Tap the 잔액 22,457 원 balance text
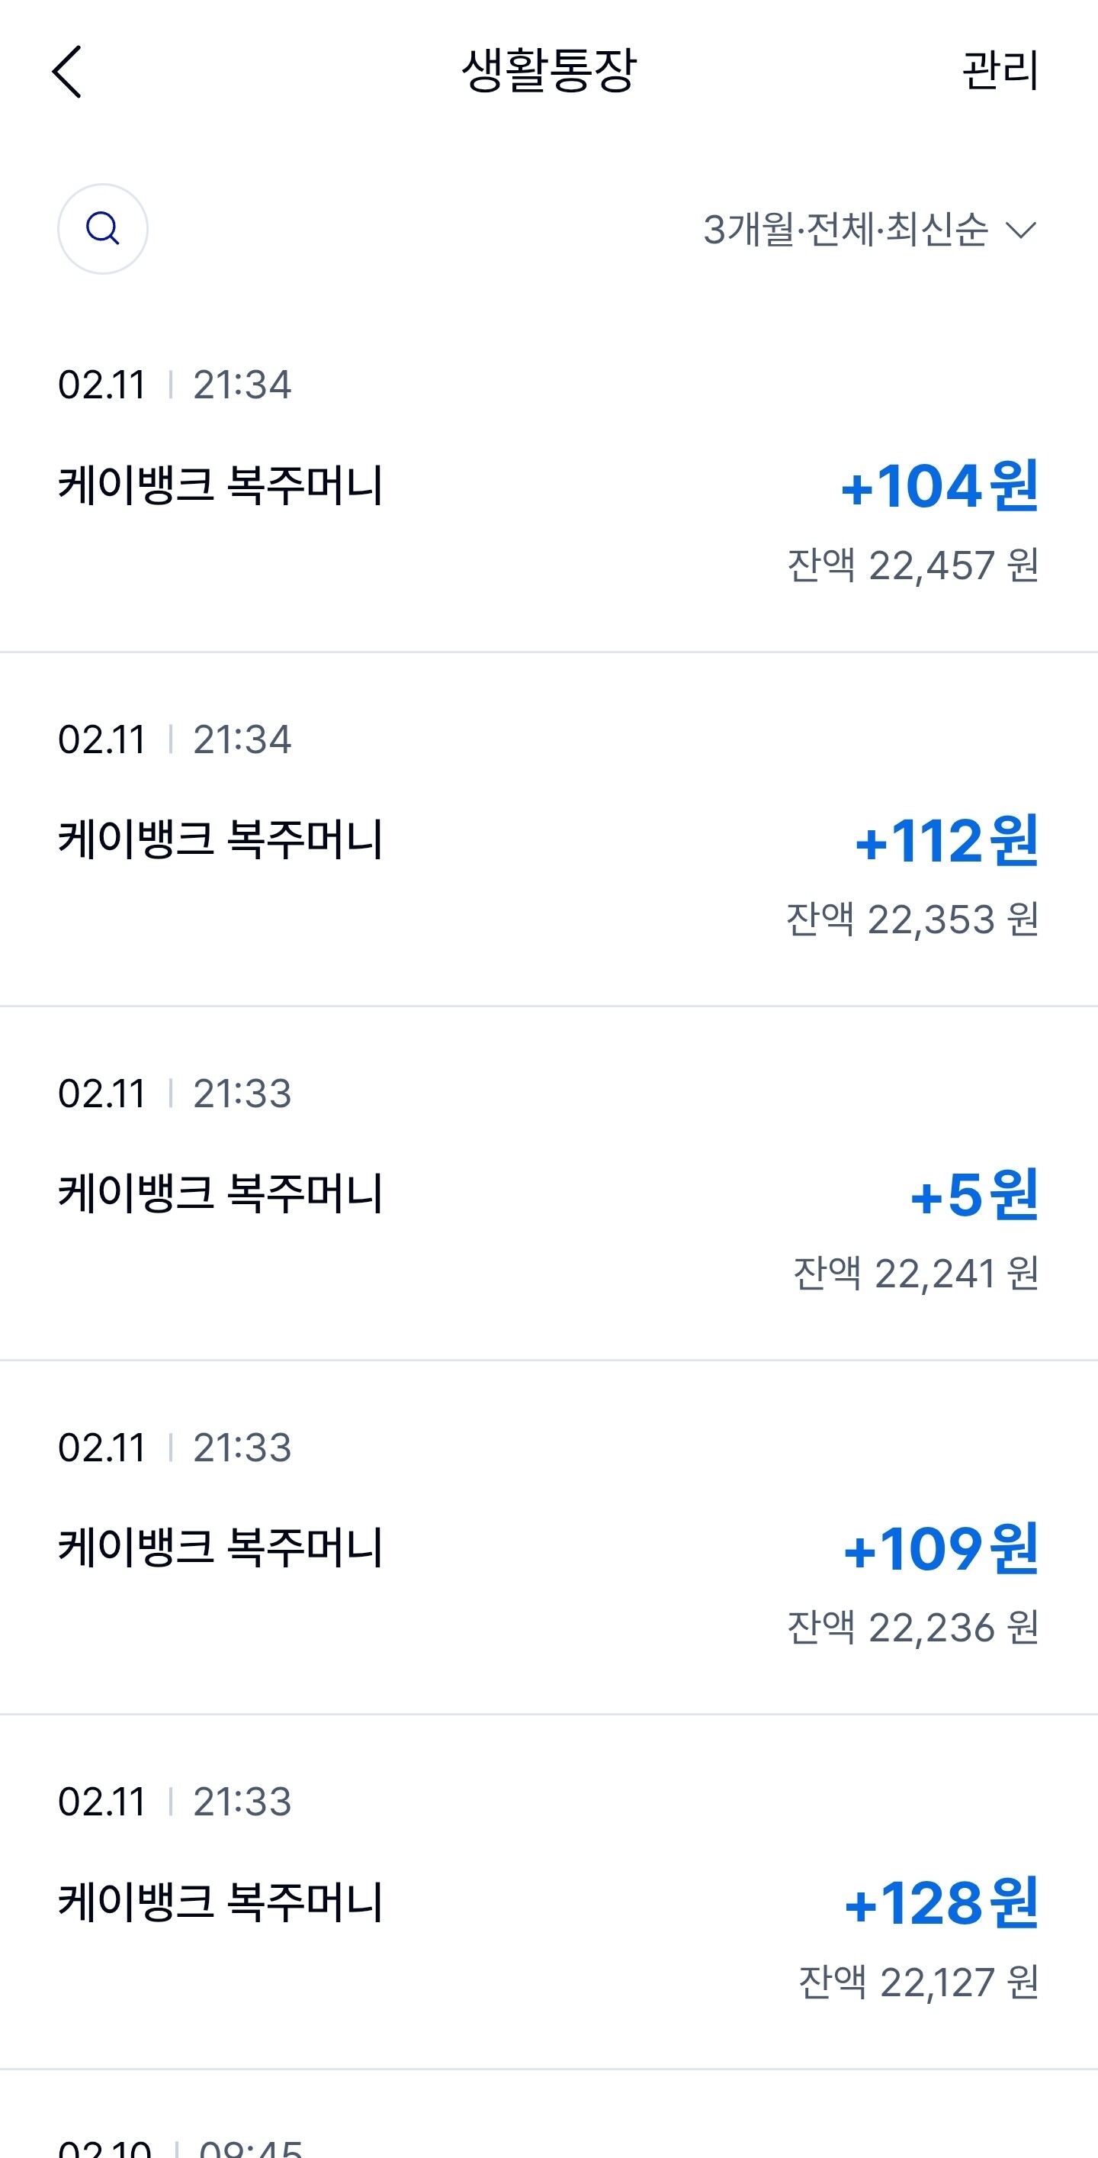This screenshot has width=1098, height=2158. coord(913,565)
